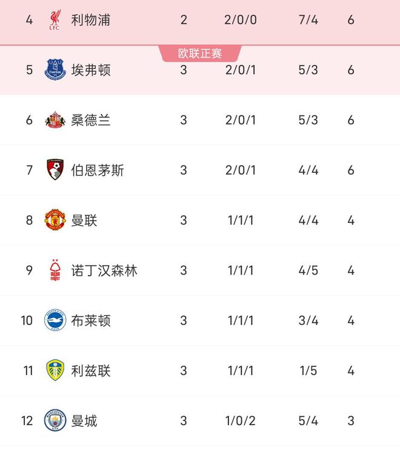This screenshot has width=400, height=453.
Task: Select the 曼城 team name
Action: [84, 421]
